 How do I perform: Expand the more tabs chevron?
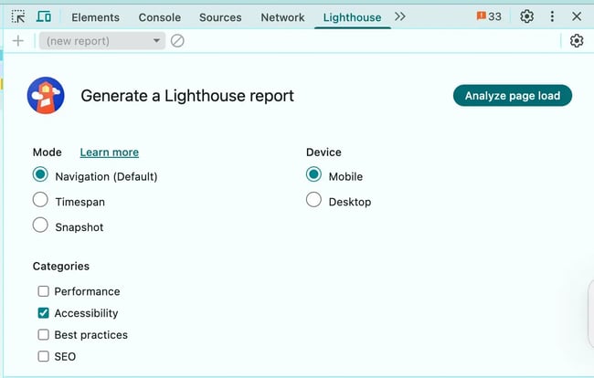tap(400, 16)
